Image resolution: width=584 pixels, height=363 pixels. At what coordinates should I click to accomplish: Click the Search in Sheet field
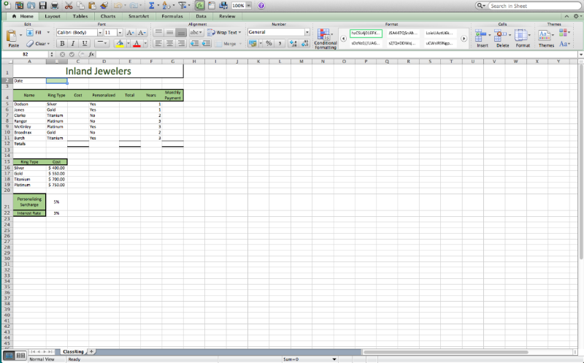tap(534, 6)
